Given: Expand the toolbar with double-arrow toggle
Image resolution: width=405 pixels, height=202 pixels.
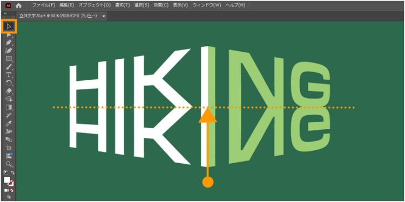Looking at the screenshot, I should pyautogui.click(x=5, y=13).
